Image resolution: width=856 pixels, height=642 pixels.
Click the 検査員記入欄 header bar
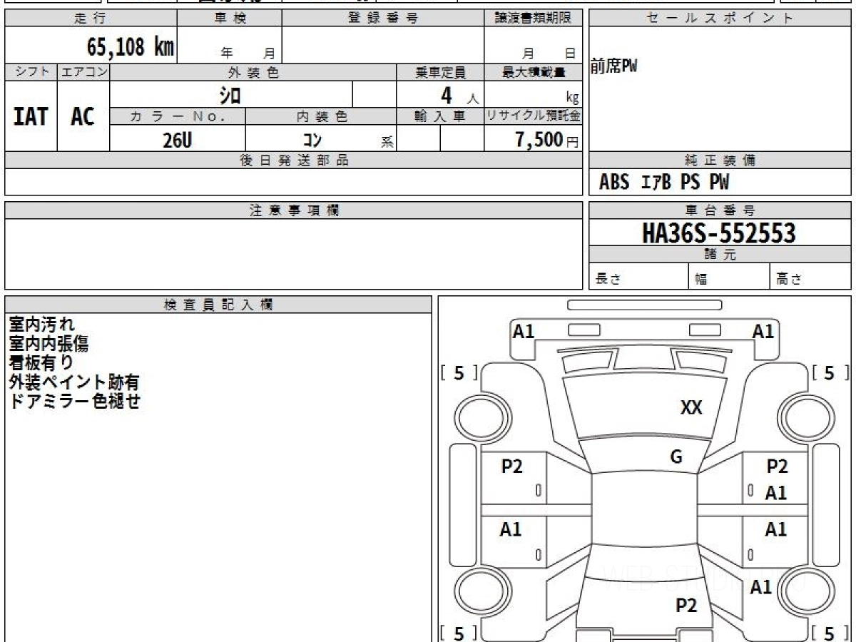(218, 305)
